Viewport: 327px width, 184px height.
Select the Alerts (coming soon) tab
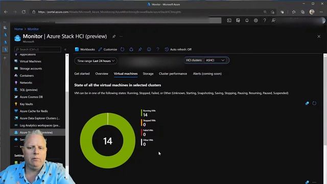pyautogui.click(x=207, y=74)
